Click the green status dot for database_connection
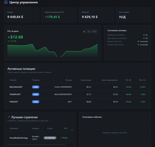The width and height of the screenshot is (155, 147). (x=144, y=35)
